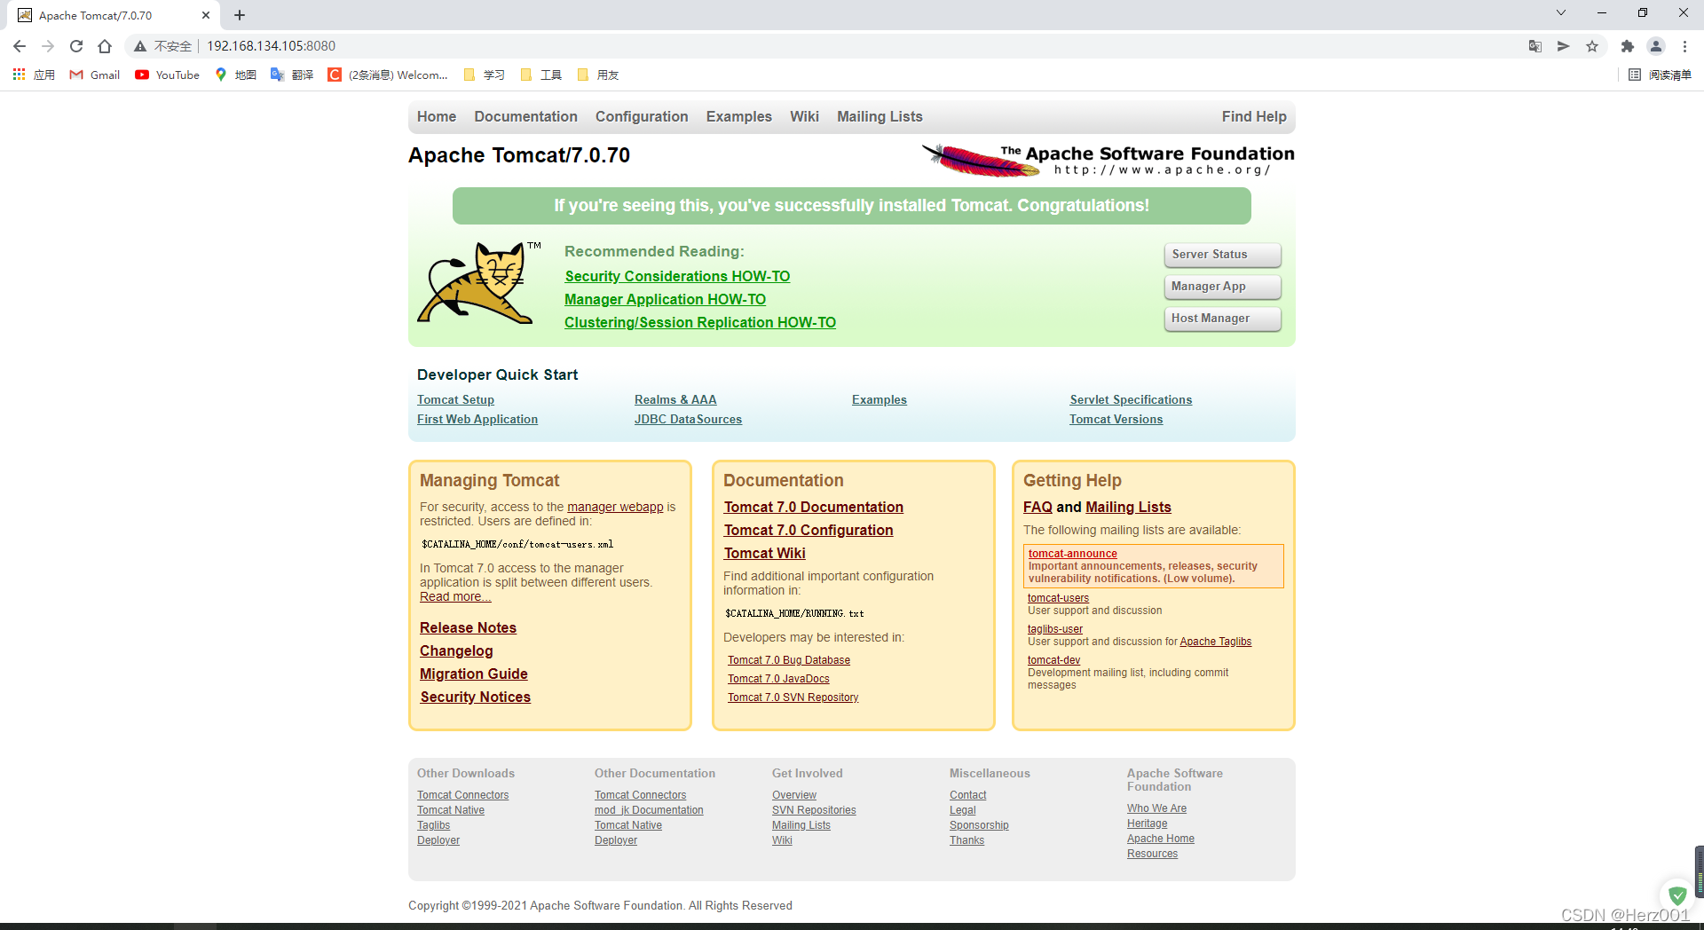This screenshot has height=930, width=1704.
Task: Open the 用友 bookmark folder
Action: point(598,75)
